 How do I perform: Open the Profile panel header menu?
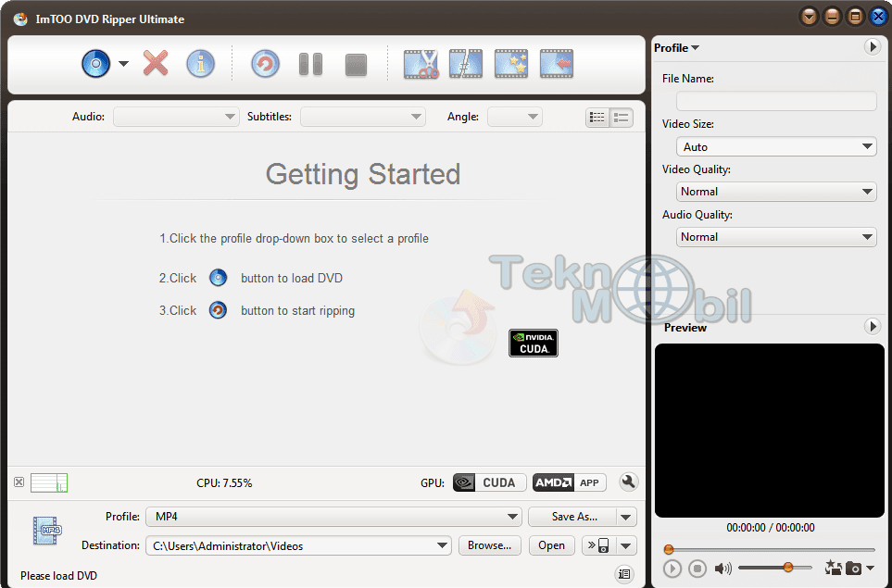676,48
